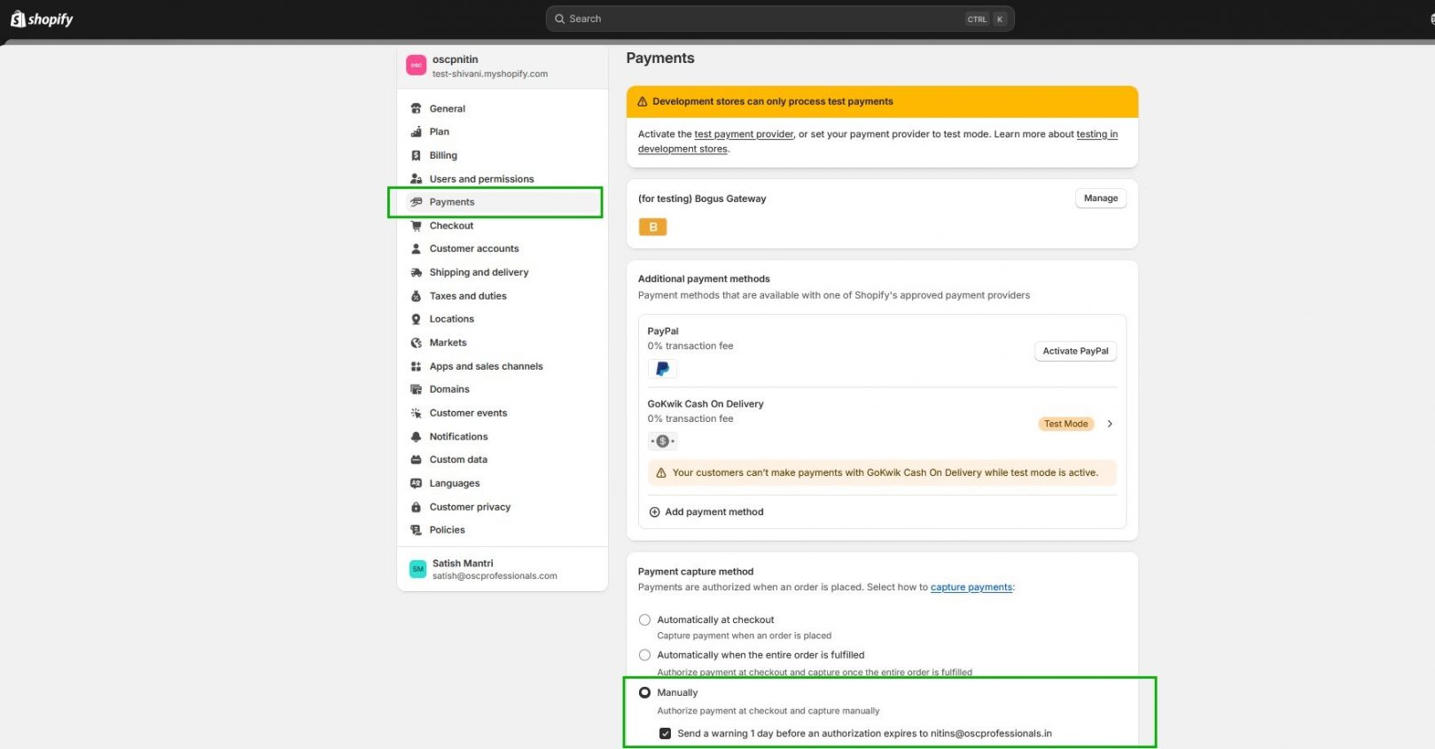Uncheck the authorization expiry warning checkbox
1435x749 pixels.
coord(665,734)
